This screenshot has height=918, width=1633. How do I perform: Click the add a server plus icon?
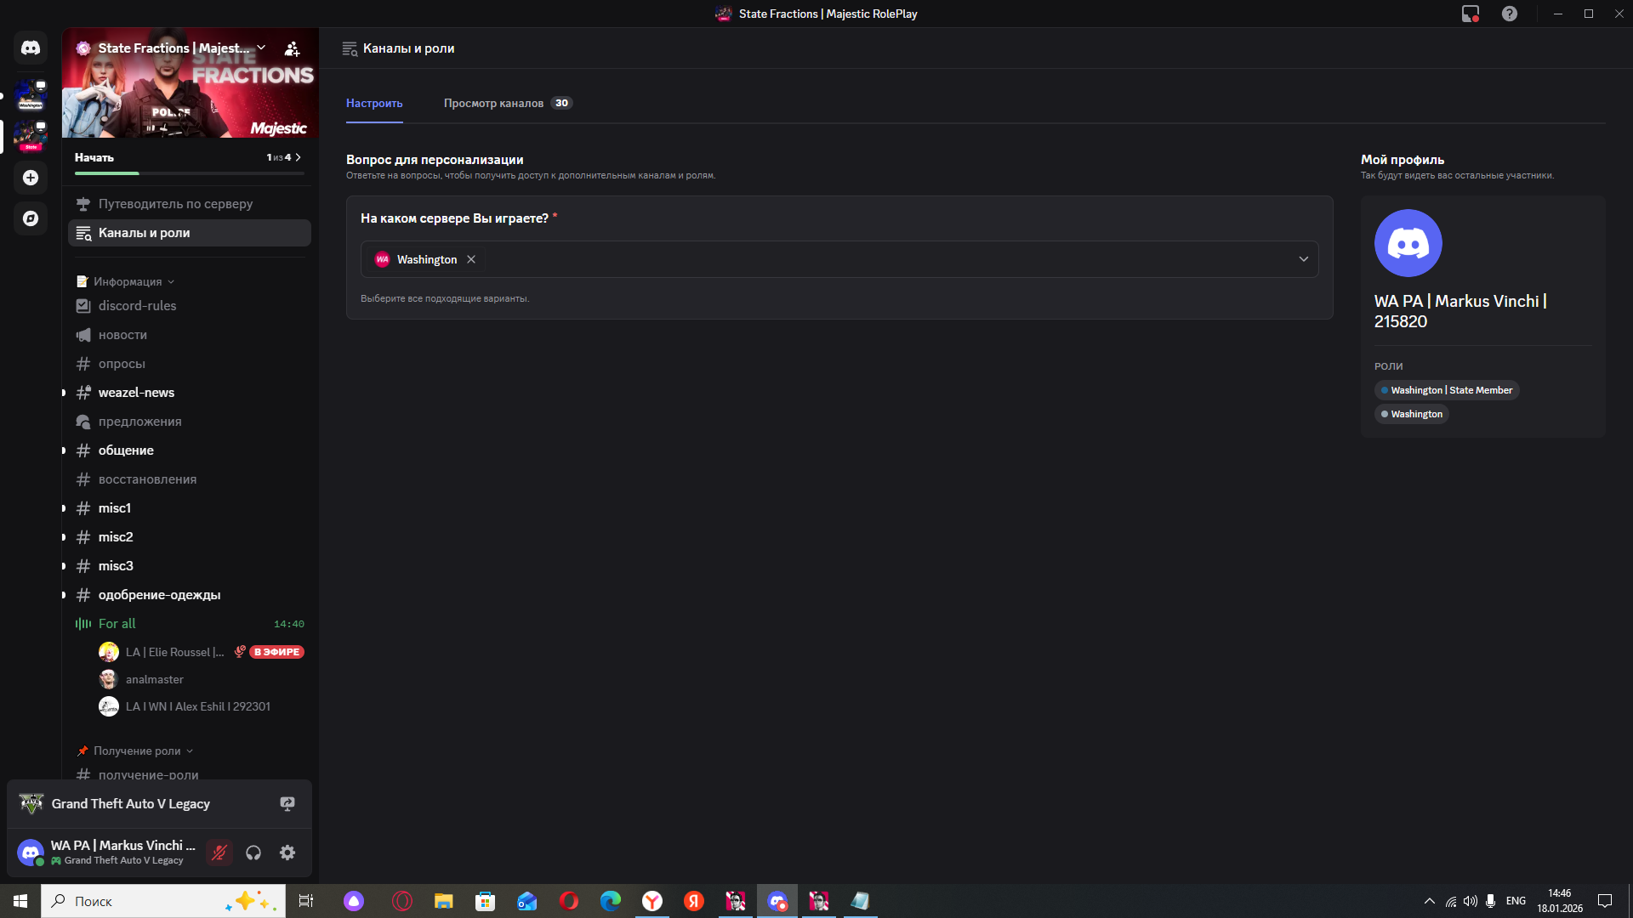click(x=31, y=178)
